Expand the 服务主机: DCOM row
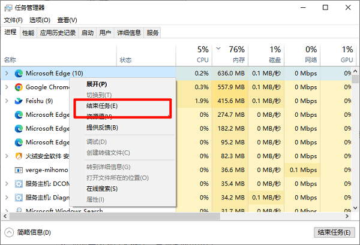The image size is (360, 245). tap(7, 184)
